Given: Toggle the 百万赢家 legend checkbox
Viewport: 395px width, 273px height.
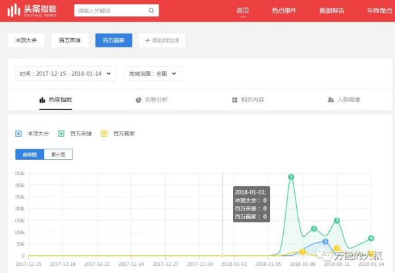Looking at the screenshot, I should (x=104, y=134).
